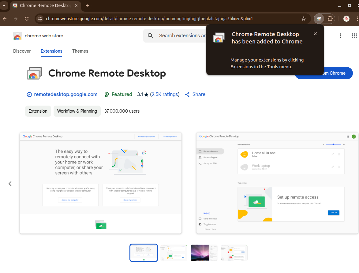The width and height of the screenshot is (359, 273).
Task: Click the Extension category chip
Action: coord(38,111)
